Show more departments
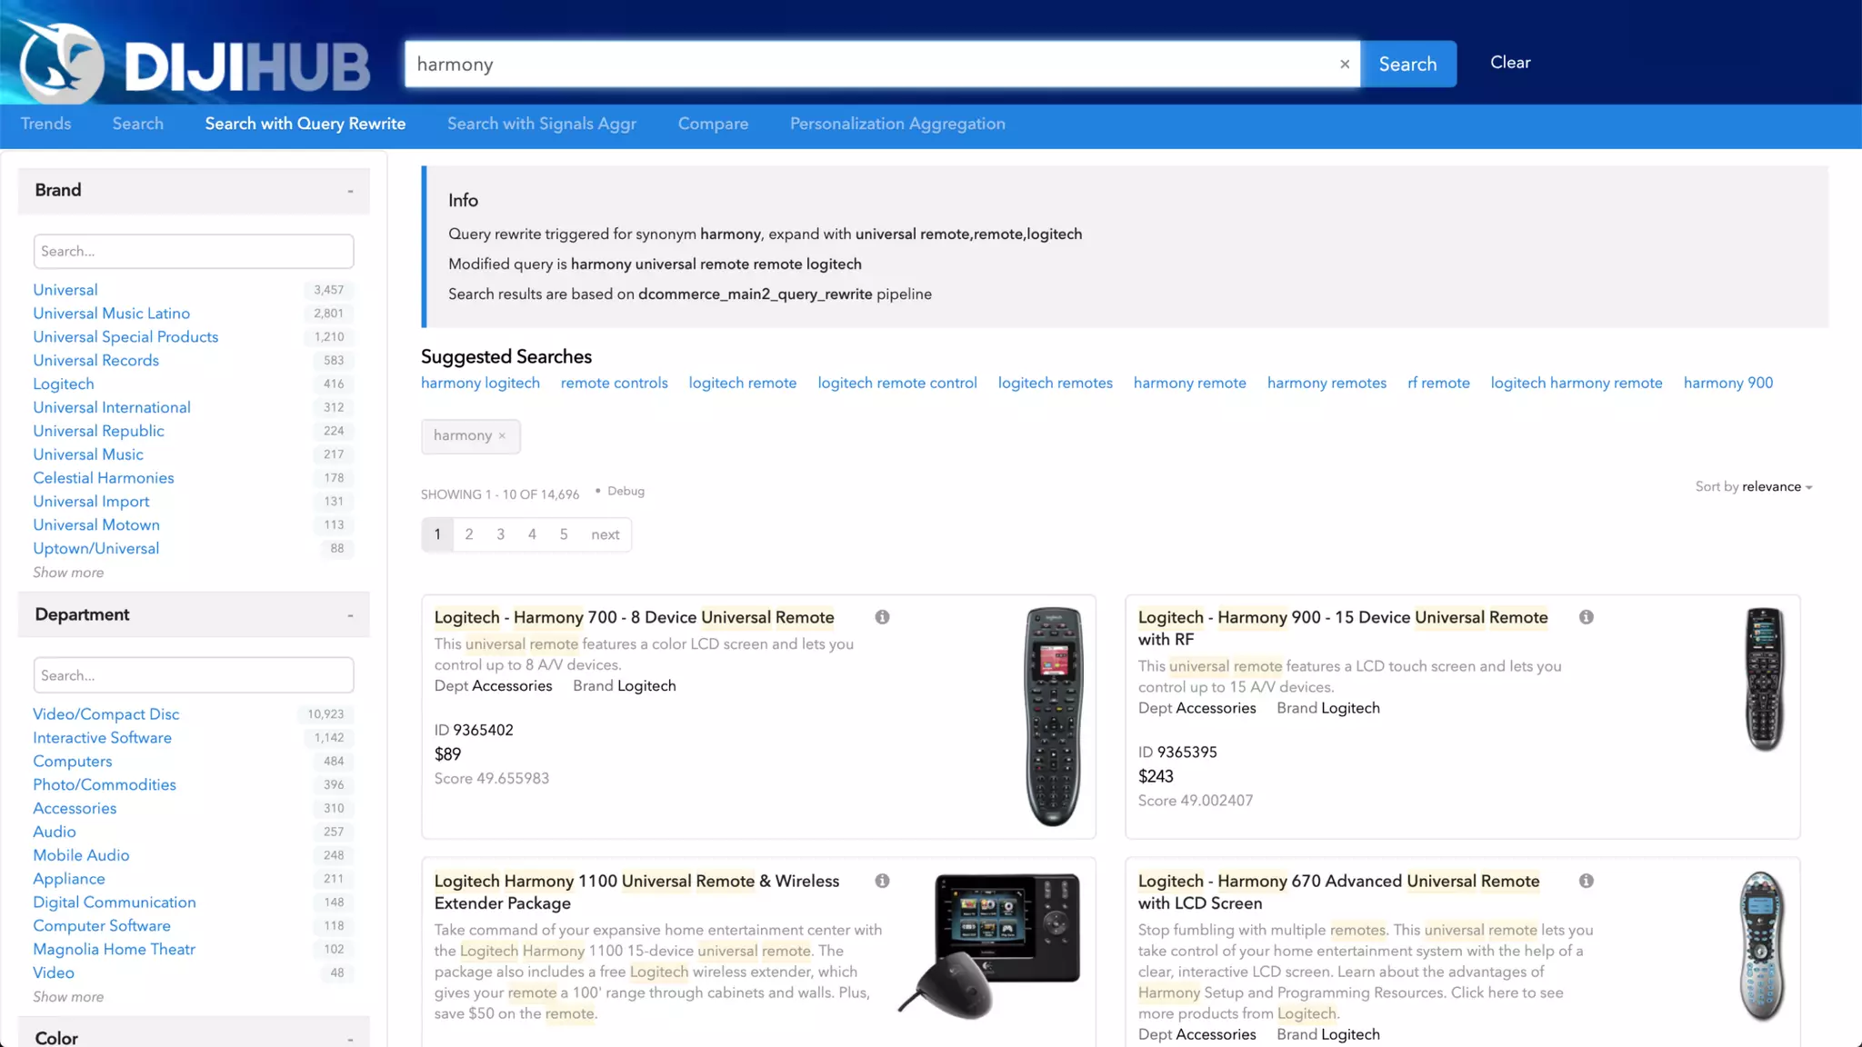This screenshot has height=1047, width=1862. click(x=68, y=997)
